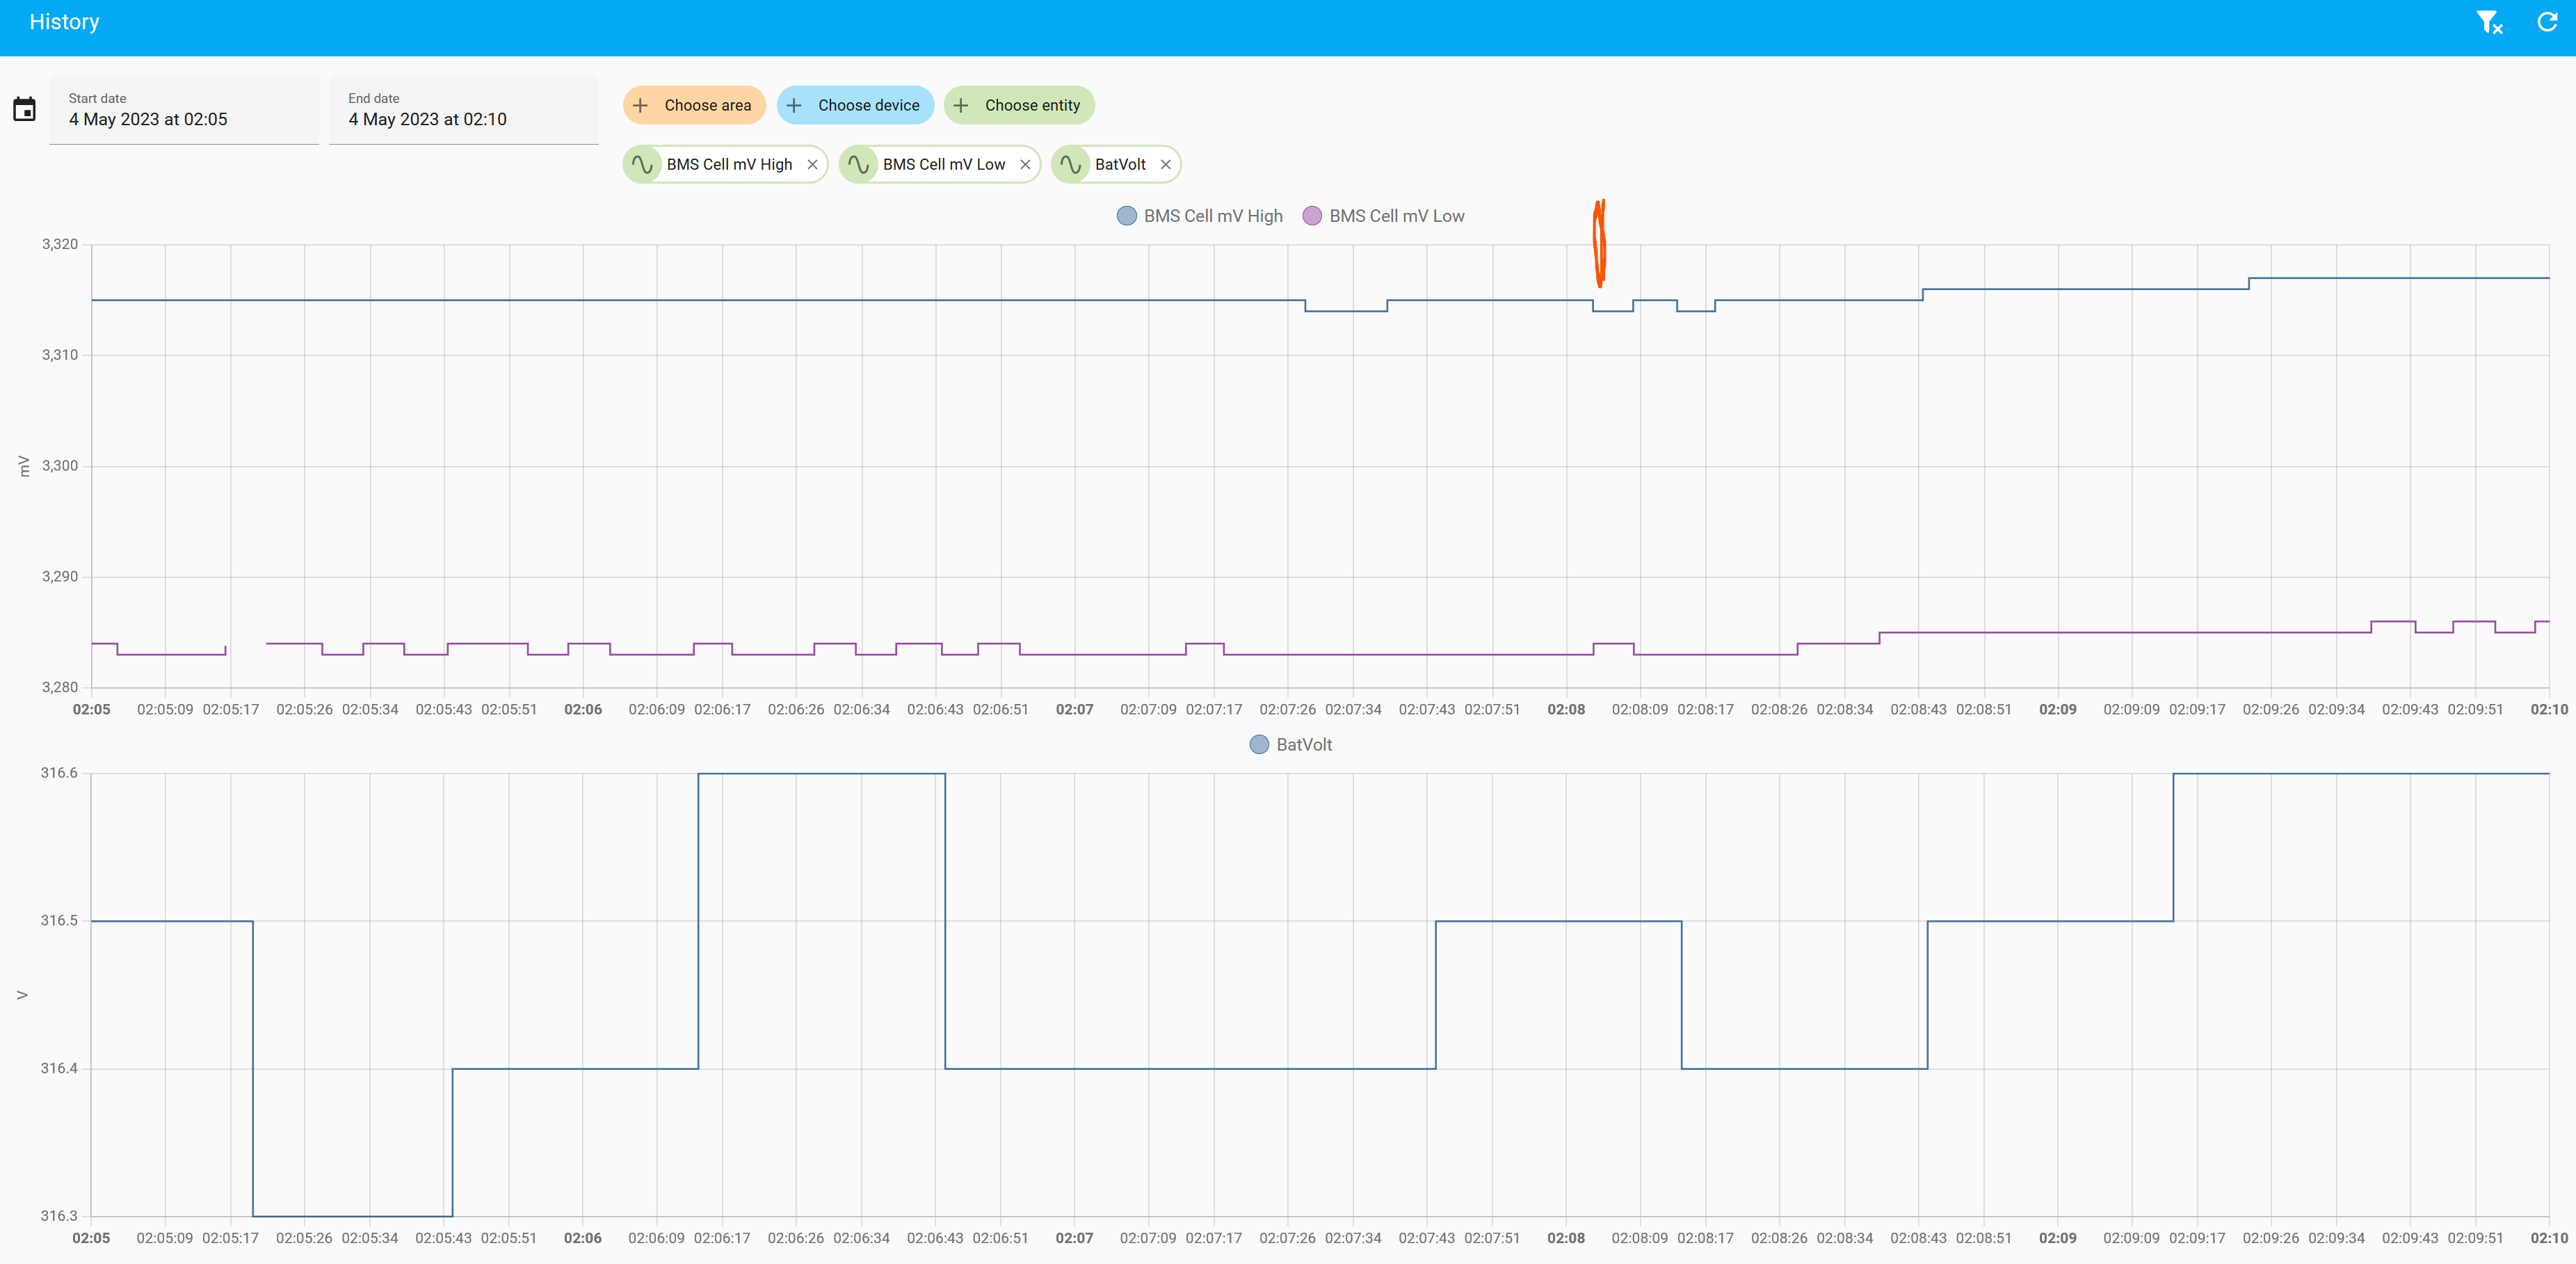Remove the BatVolt entity chip
2576x1264 pixels.
1165,165
